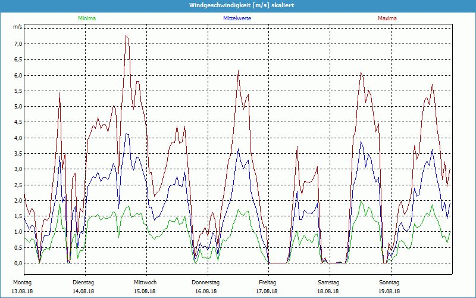
Task: Click the chart title Windgeschwindigkeit [m/s] skaliert
Action: [242, 5]
